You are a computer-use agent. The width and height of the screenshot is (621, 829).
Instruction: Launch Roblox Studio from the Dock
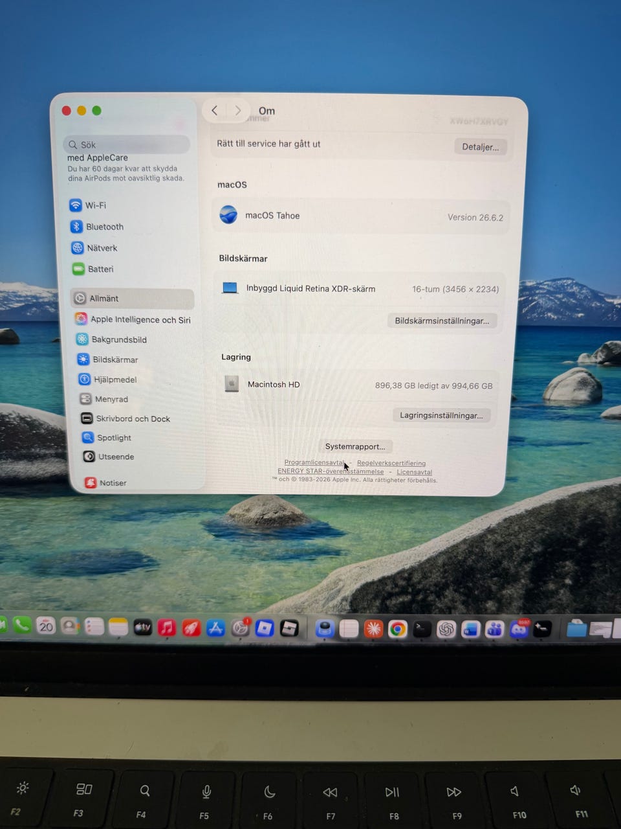click(289, 628)
